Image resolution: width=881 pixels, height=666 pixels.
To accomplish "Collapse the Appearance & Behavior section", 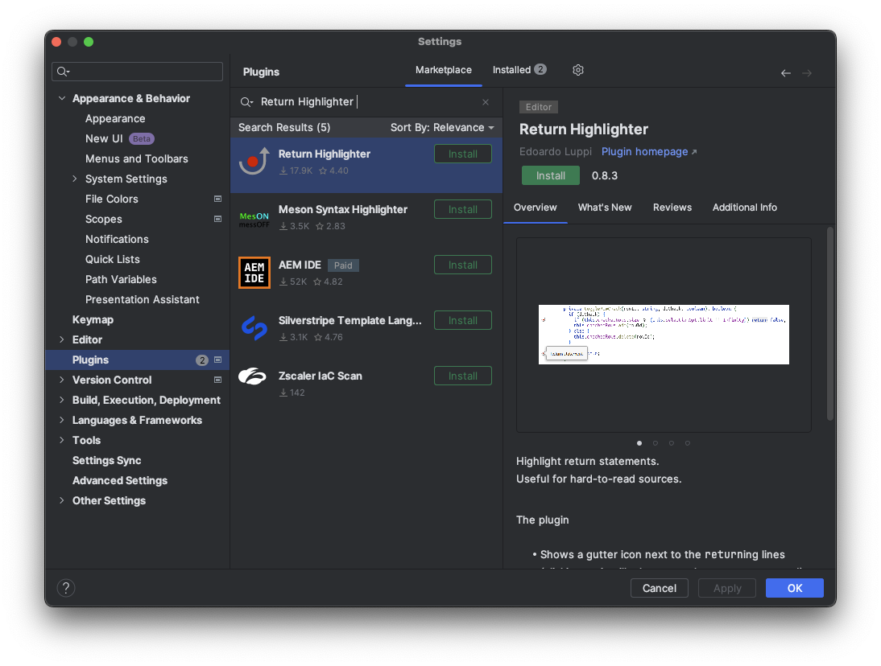I will (x=62, y=98).
